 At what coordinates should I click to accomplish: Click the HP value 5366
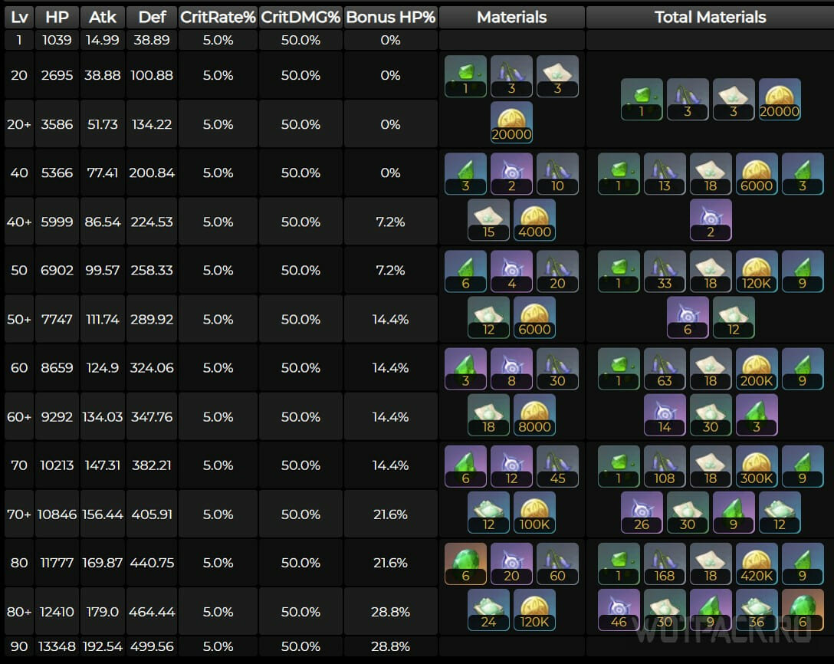point(57,173)
